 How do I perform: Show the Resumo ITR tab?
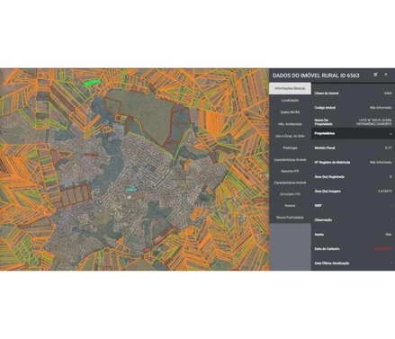click(x=290, y=171)
